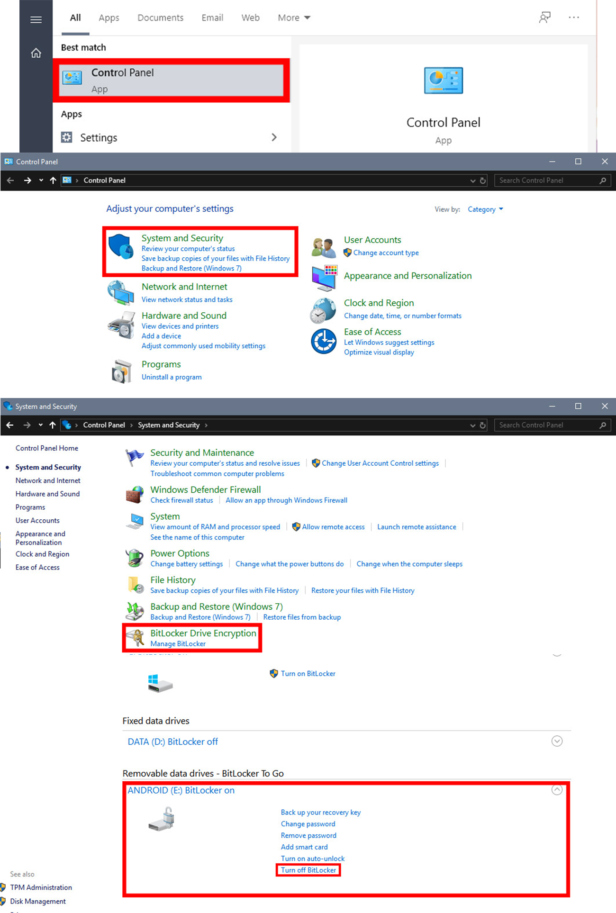Open the Programs disc icon

(121, 371)
